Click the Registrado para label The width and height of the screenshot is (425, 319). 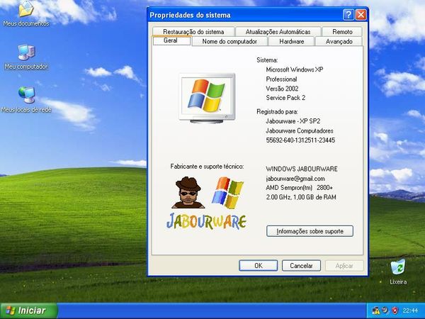click(277, 112)
